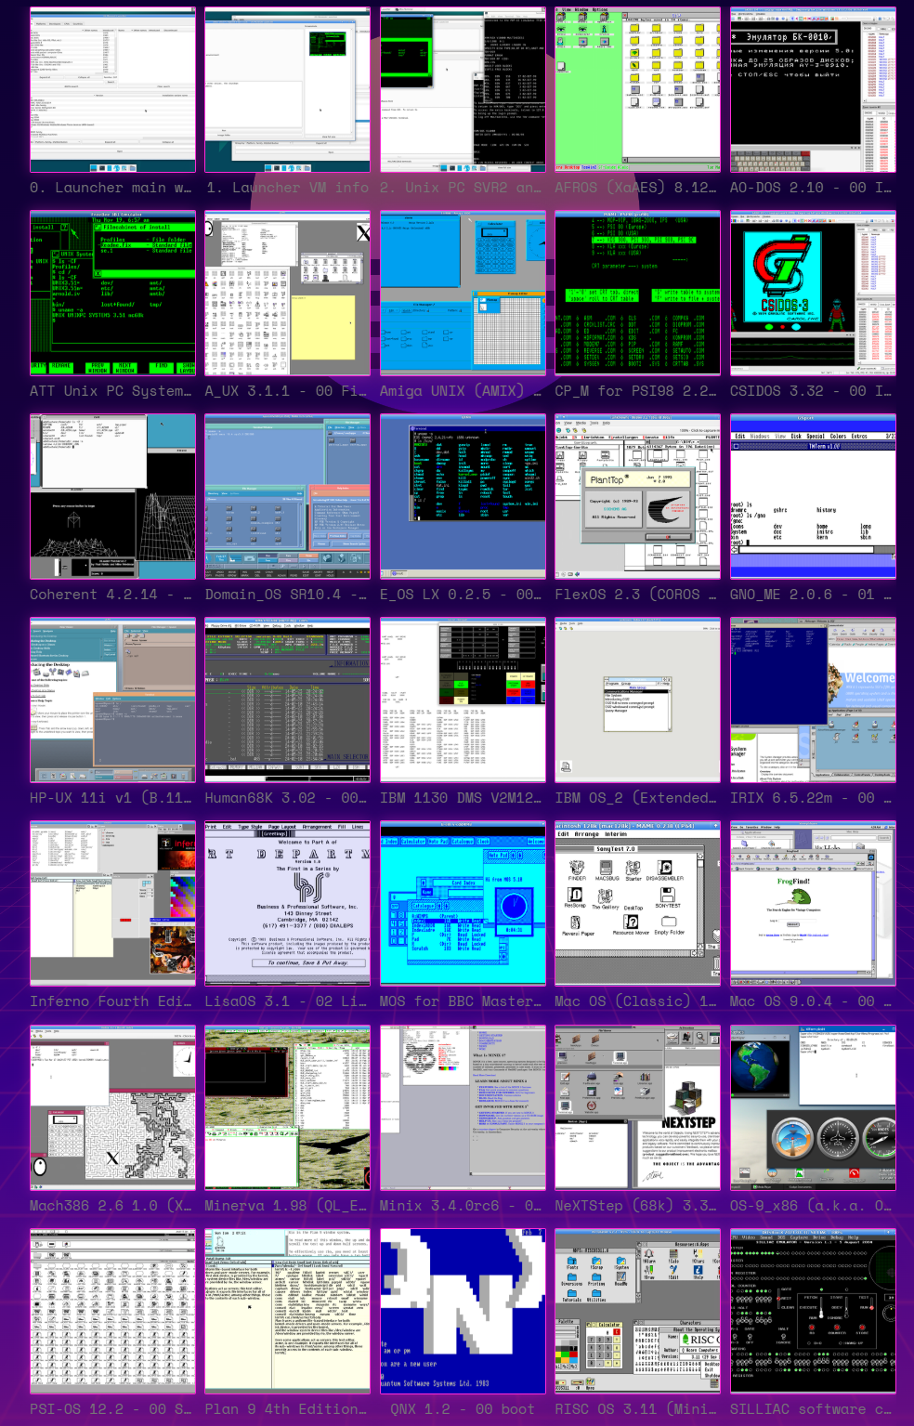Click the caption text 'AO-DOS 2.10 - 00 I...'
This screenshot has width=914, height=1426.
click(811, 188)
